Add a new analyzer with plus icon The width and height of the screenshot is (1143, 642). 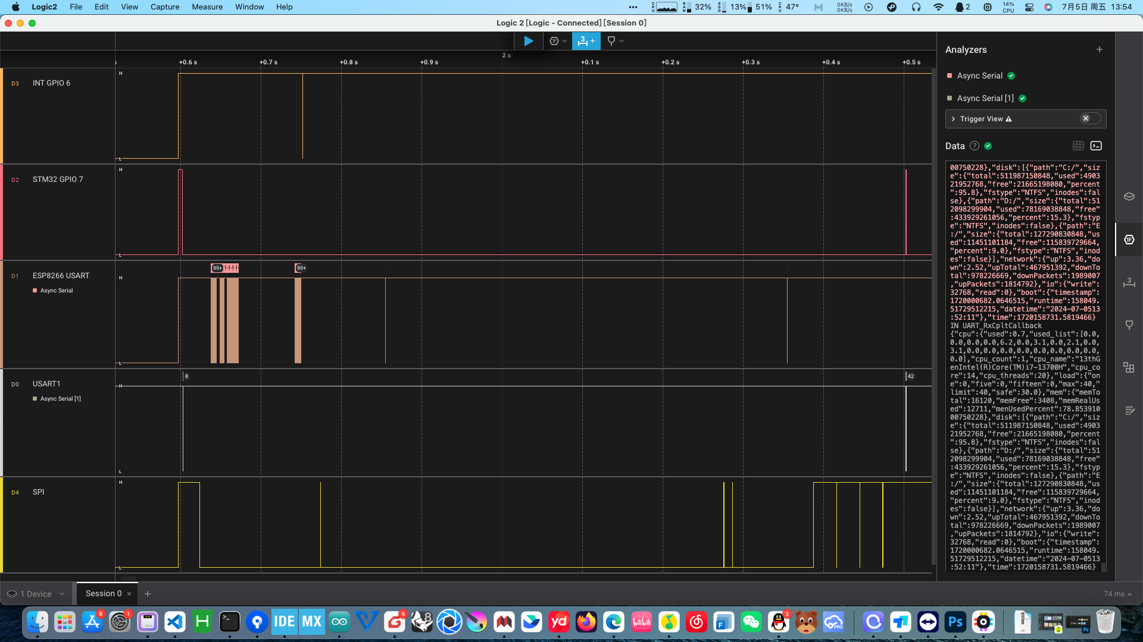(x=1099, y=49)
